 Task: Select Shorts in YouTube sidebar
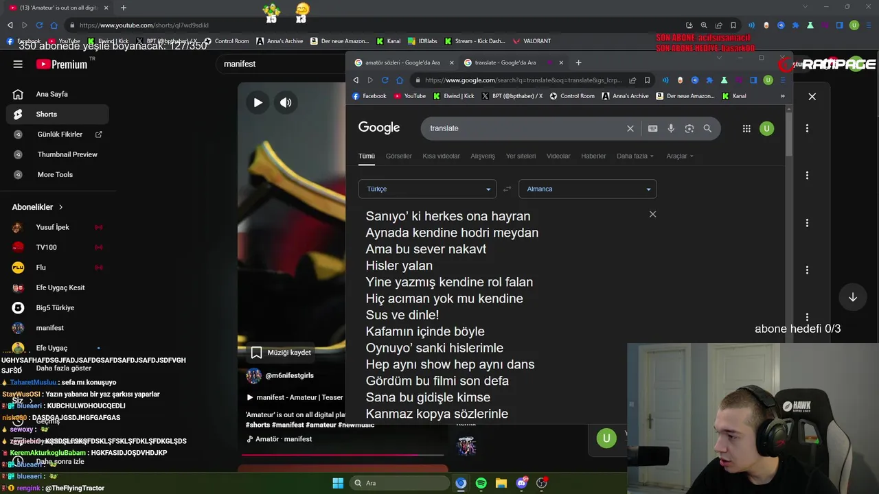(57, 114)
